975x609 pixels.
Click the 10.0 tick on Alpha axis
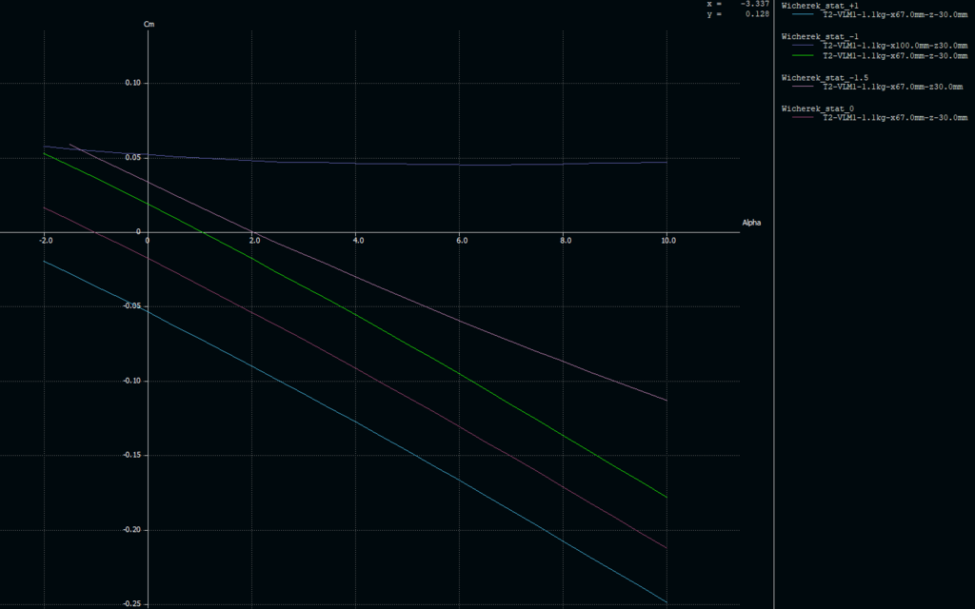point(668,241)
